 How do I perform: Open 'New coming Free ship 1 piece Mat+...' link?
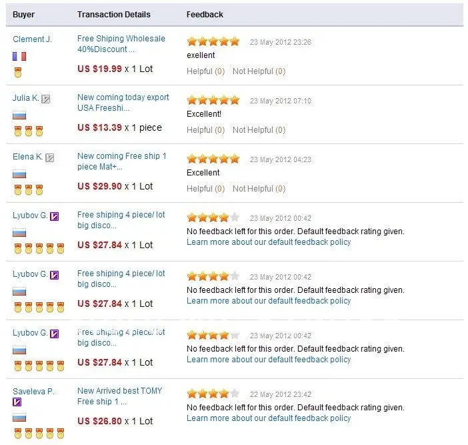click(x=122, y=161)
